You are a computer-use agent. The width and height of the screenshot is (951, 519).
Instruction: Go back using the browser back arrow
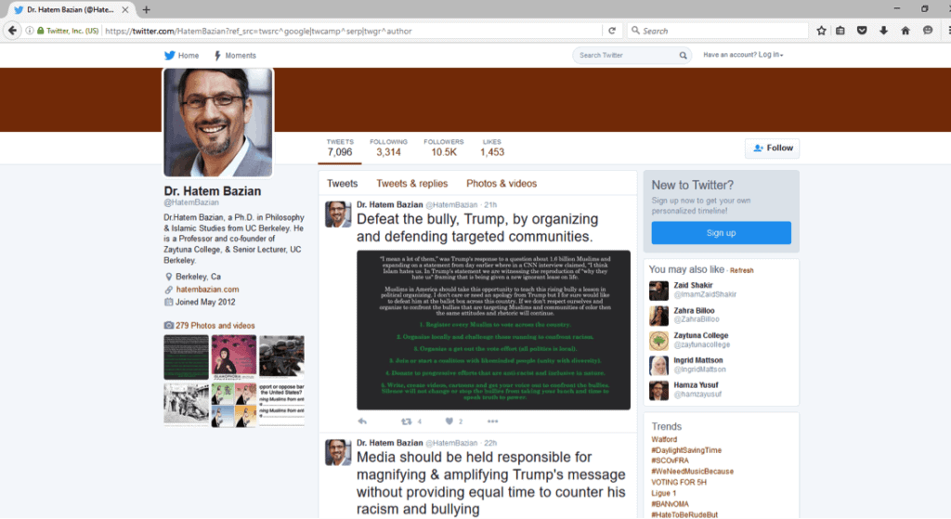(13, 31)
